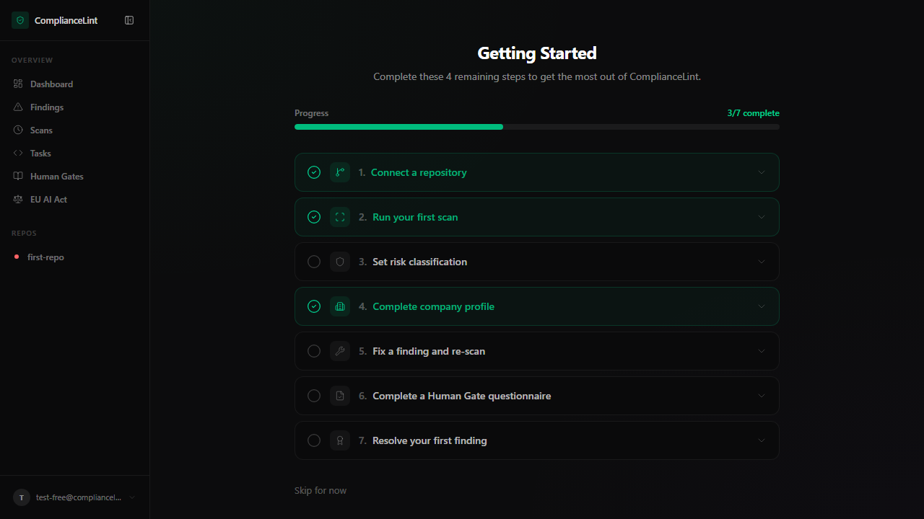
Task: Click the scan frame icon on step 2
Action: 340,217
